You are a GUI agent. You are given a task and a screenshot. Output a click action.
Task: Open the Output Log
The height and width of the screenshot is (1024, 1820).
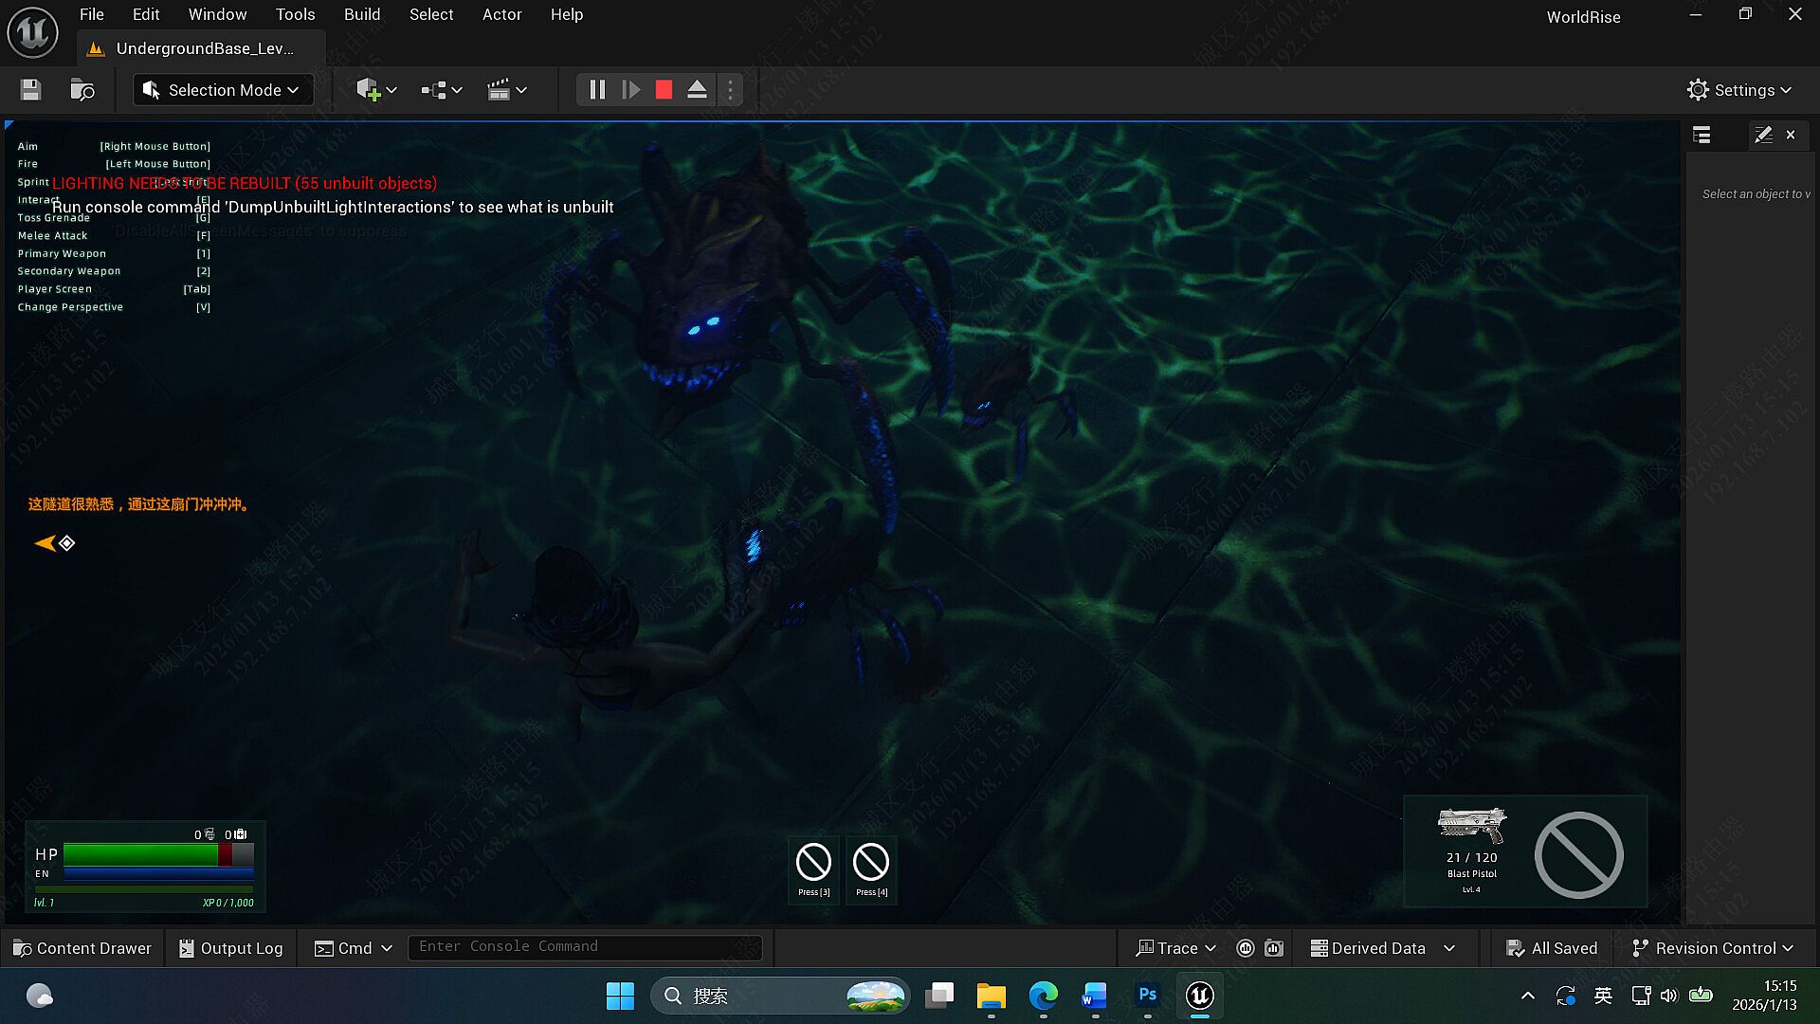[231, 948]
